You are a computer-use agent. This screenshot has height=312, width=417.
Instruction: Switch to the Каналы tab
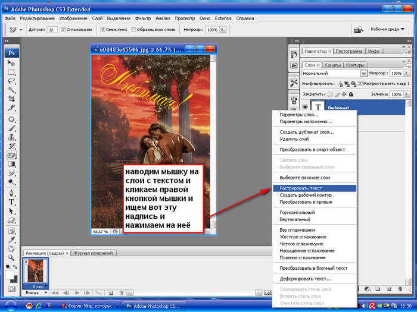coord(332,64)
